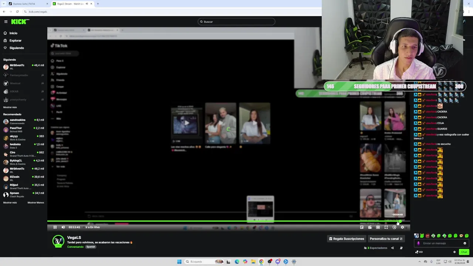Open Google Chrome from the taskbar
Viewport: 473px width, 266px height.
261,262
